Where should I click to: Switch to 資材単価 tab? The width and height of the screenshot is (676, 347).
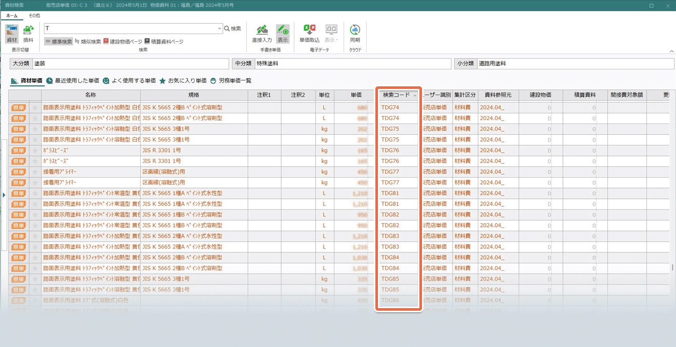[27, 81]
